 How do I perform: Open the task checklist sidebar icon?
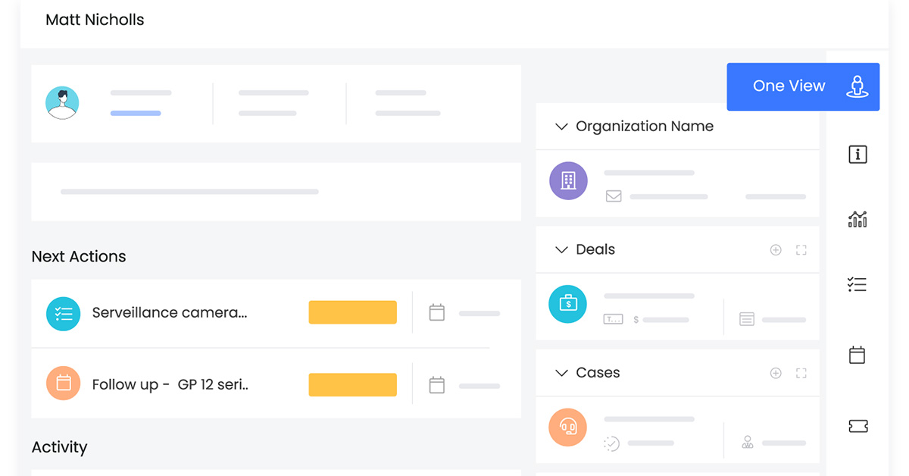click(x=857, y=285)
